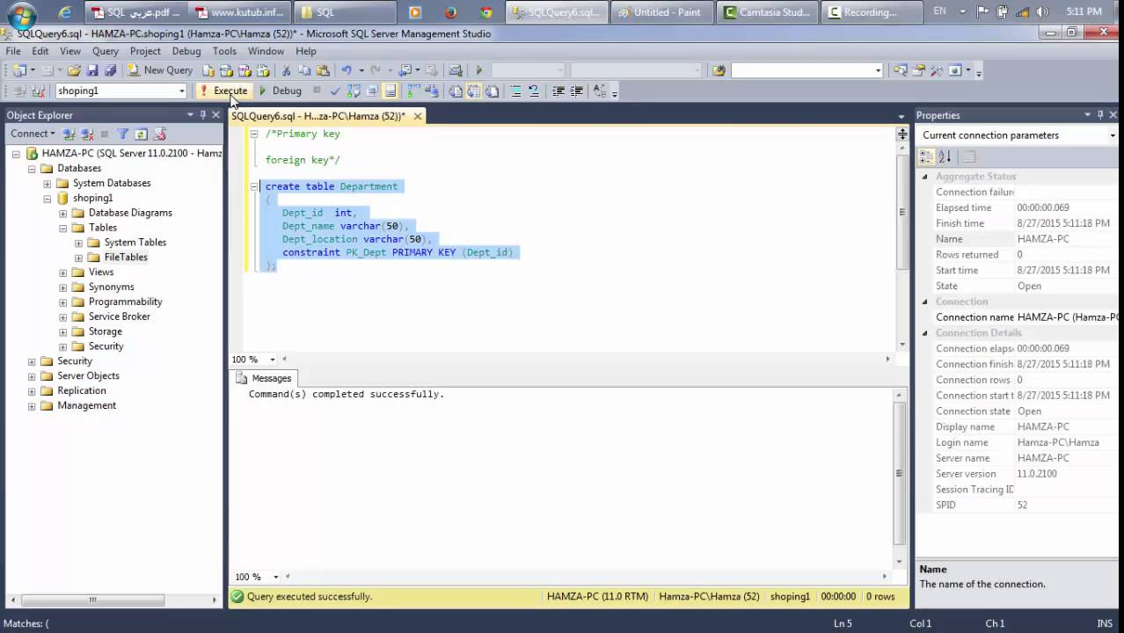Screen dimensions: 1124x633
Task: Open the query editor 100 % zoom dropdown
Action: tap(273, 360)
